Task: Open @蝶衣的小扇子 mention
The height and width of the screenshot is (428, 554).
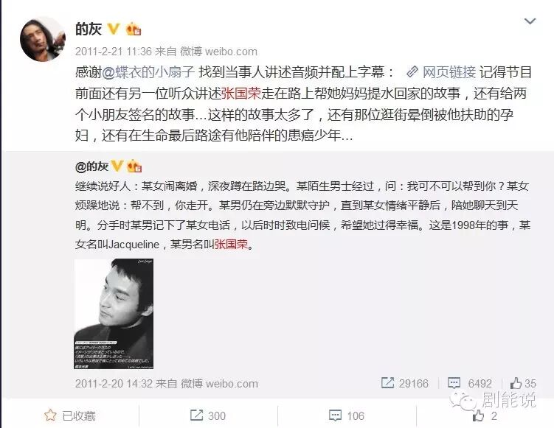Action: click(x=148, y=72)
